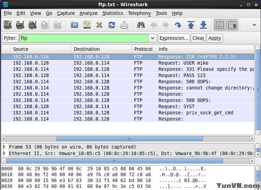Open the capture options icon
The height and width of the screenshot is (190, 261).
click(20, 25)
